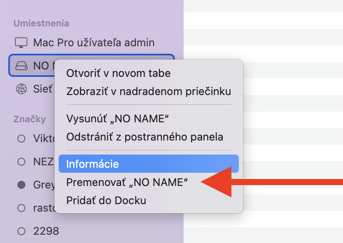Select the filled grey tag color dot
Viewport: 343px width, 243px height.
21,185
